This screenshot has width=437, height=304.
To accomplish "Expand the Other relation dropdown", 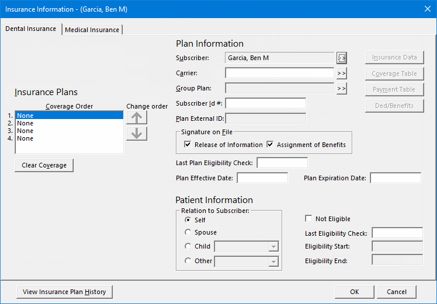I will [x=273, y=261].
